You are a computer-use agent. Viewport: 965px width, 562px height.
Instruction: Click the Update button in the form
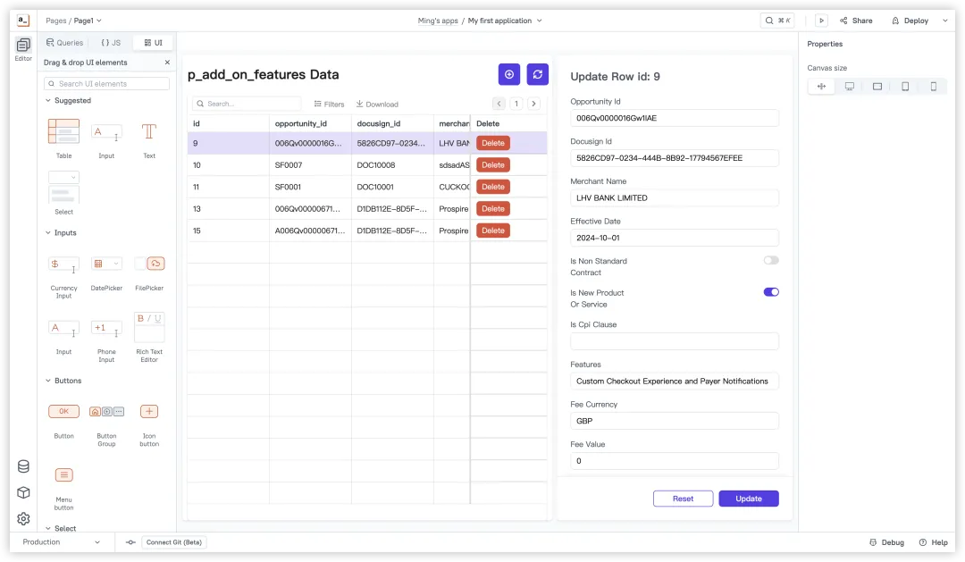[748, 499]
